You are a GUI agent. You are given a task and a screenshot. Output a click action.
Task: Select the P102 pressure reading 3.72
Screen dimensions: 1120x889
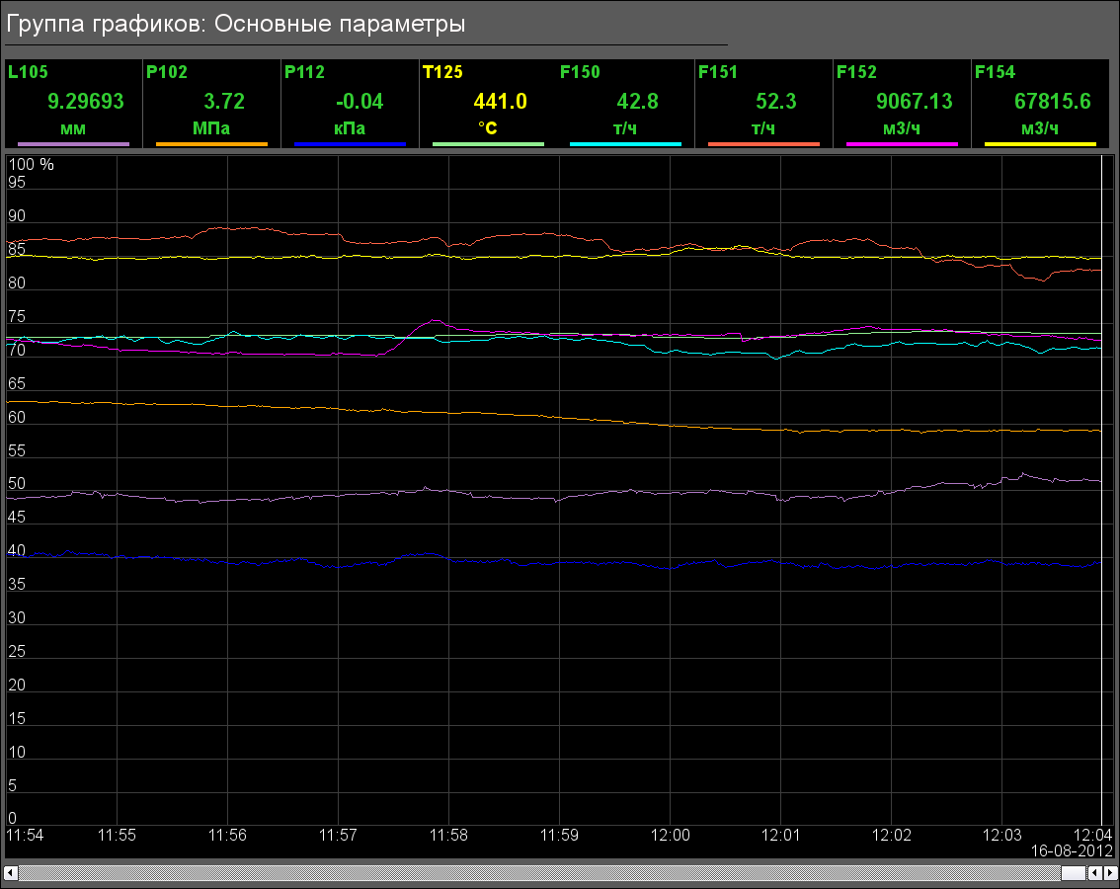223,102
